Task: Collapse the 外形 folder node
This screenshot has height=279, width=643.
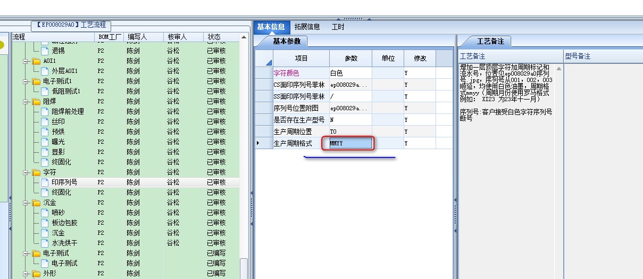Action: [x=26, y=274]
